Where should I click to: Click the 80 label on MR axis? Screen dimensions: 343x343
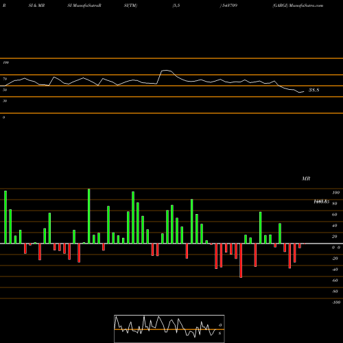click(x=335, y=204)
